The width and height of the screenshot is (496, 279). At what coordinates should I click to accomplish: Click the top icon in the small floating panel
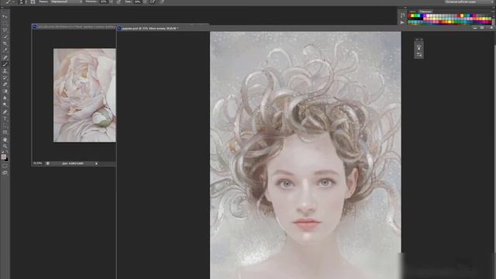418,47
